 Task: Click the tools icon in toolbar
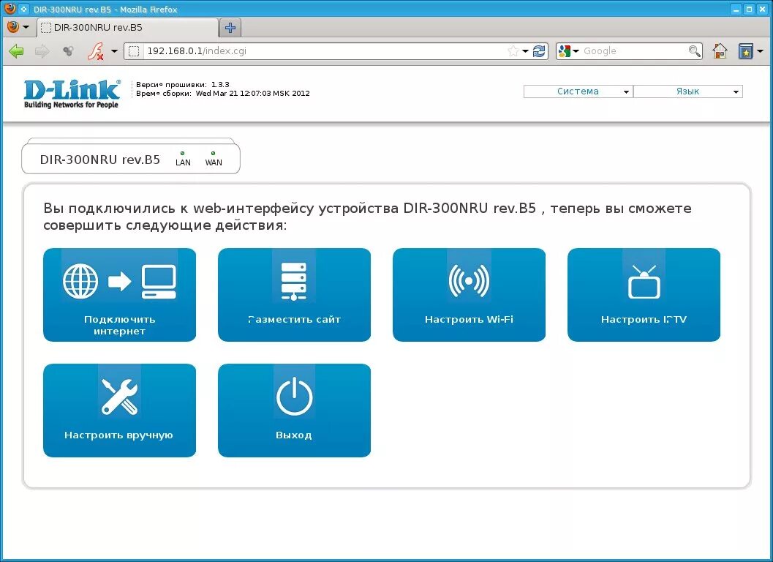pyautogui.click(x=68, y=50)
